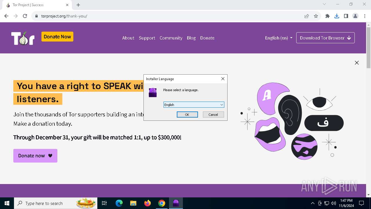
Task: Show hidden system tray icons
Action: coord(312,203)
